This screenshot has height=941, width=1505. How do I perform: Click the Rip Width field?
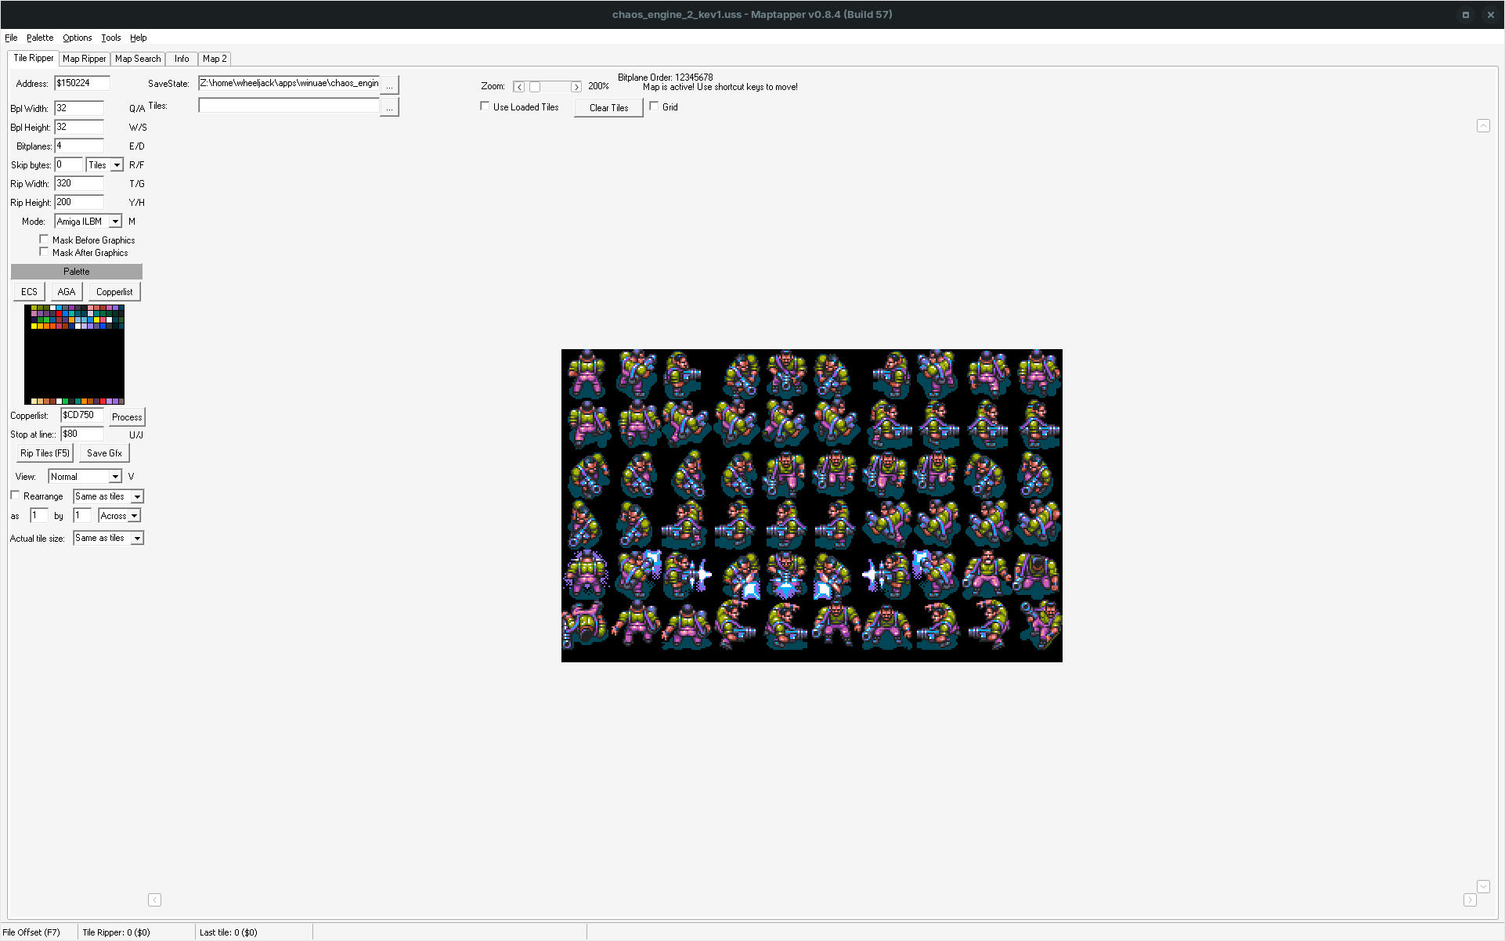pos(79,183)
